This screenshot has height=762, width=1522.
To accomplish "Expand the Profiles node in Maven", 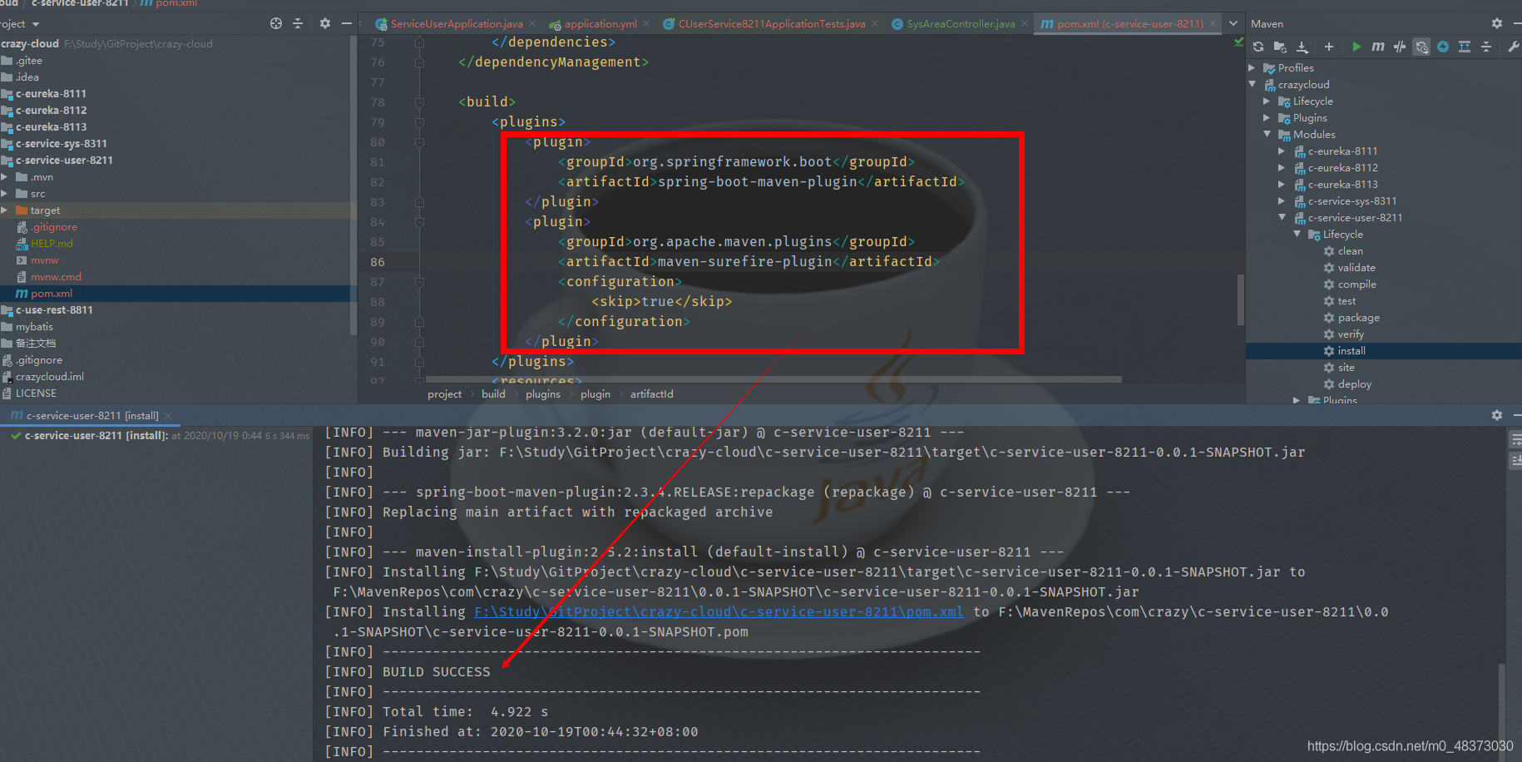I will click(1252, 68).
